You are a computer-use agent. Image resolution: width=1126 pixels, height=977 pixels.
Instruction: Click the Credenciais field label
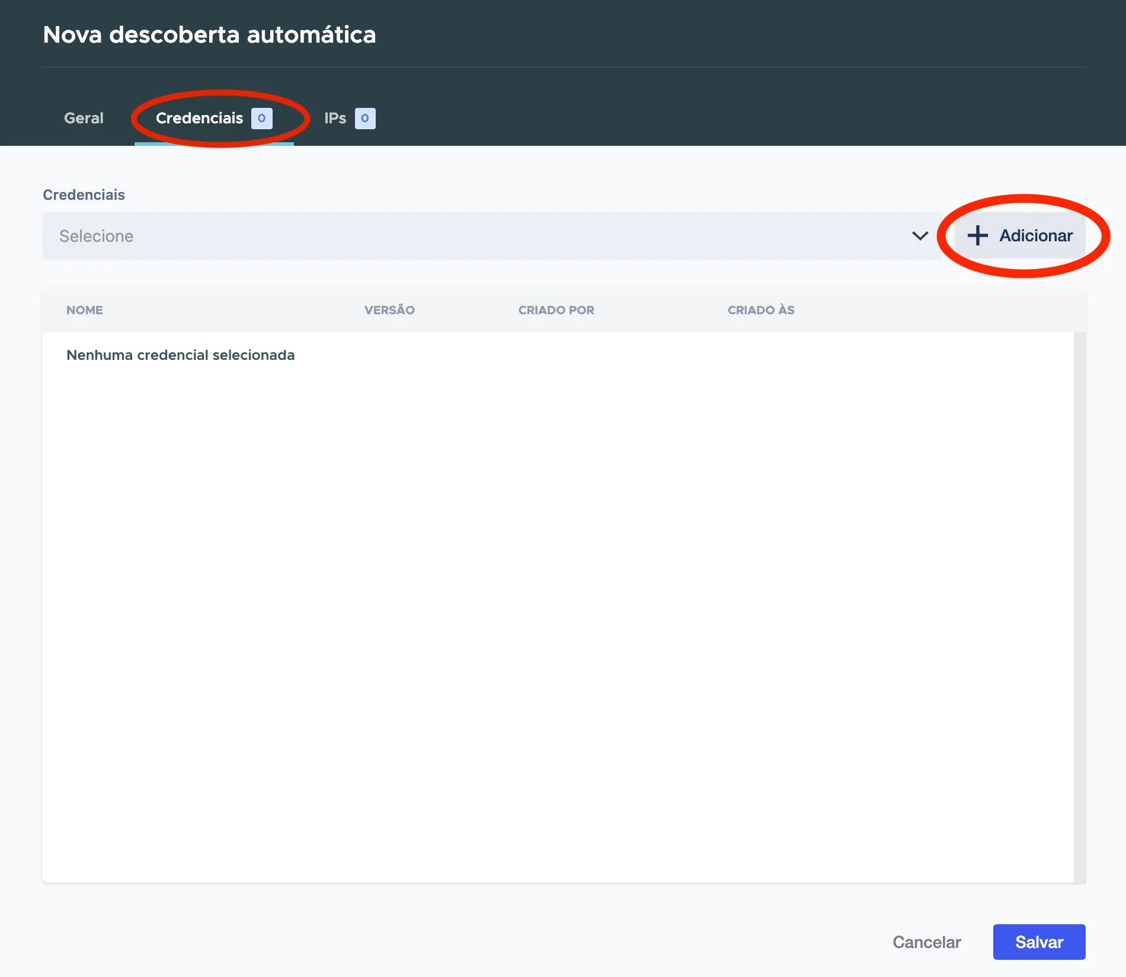(x=84, y=195)
